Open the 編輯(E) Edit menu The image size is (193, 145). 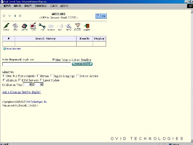point(17,6)
